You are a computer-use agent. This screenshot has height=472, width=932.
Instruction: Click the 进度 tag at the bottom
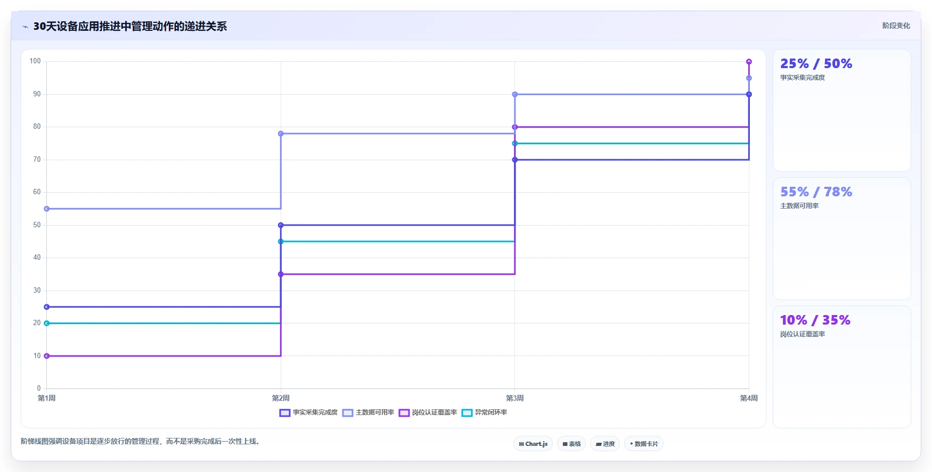click(x=605, y=444)
